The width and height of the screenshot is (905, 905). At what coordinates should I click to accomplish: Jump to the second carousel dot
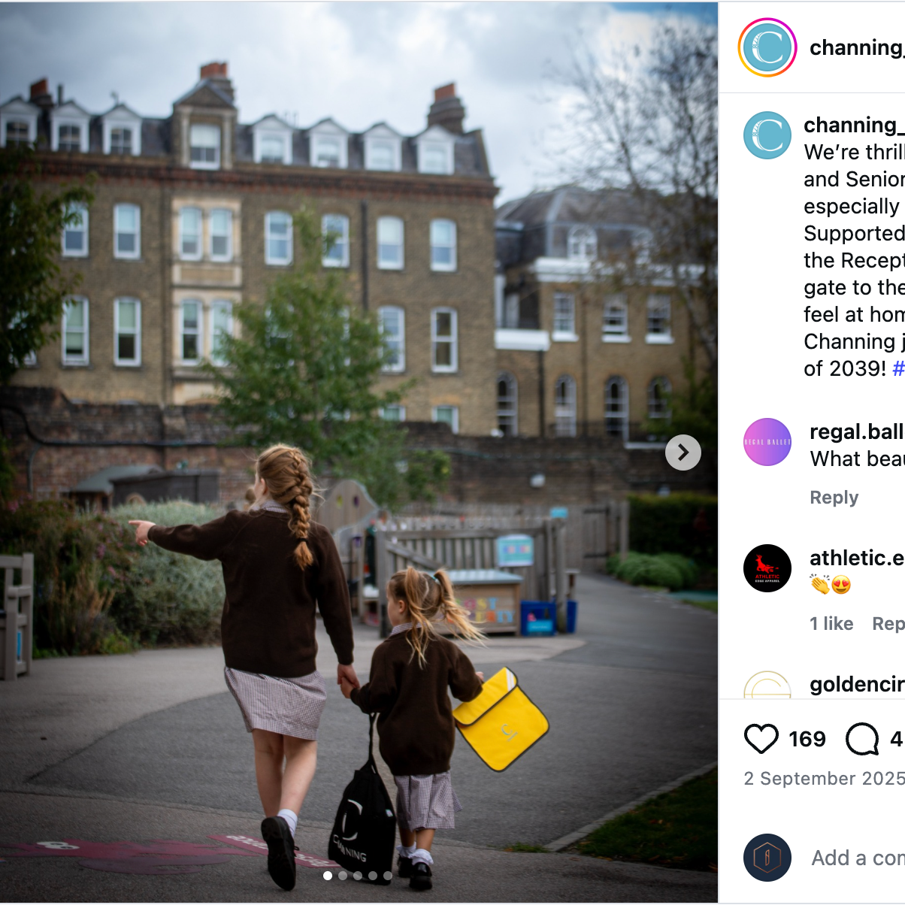[343, 876]
